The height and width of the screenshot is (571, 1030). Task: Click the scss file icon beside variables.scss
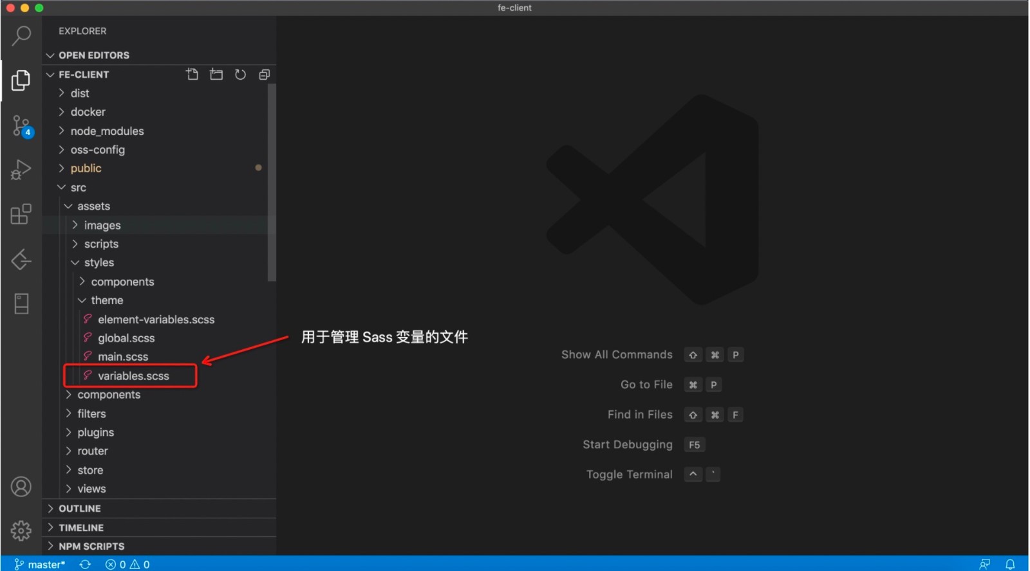(88, 375)
